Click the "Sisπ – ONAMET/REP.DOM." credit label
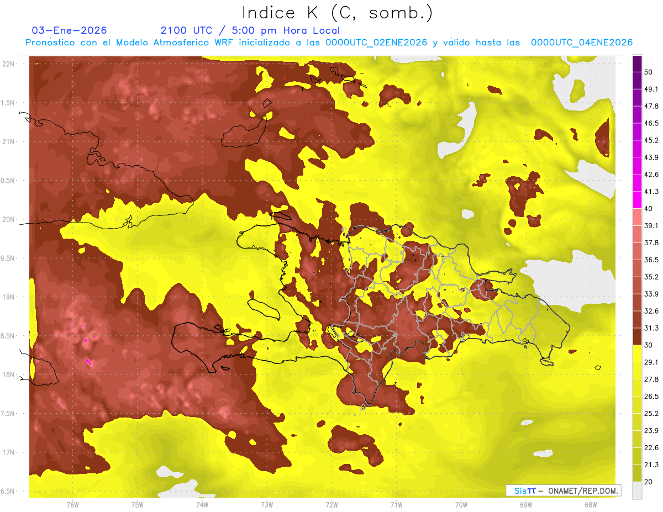 [x=564, y=490]
